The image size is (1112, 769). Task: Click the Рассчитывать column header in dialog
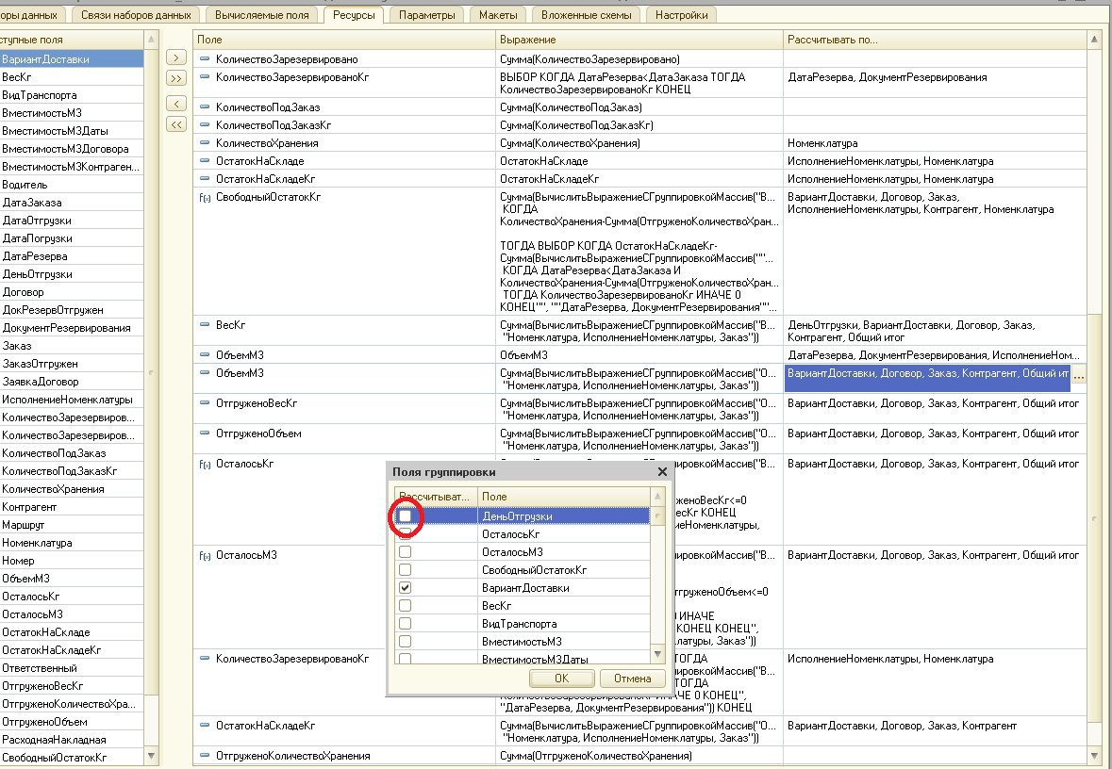pyautogui.click(x=436, y=497)
